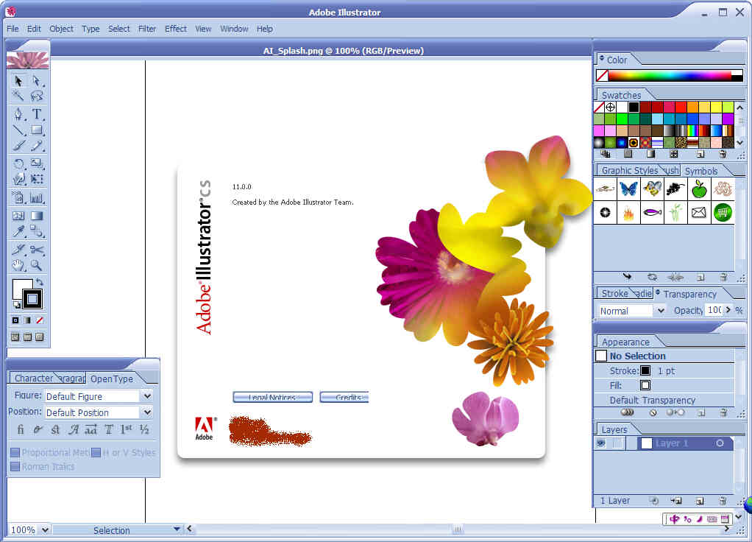Pick the Magic Wand tool
This screenshot has height=542, width=752.
18,96
